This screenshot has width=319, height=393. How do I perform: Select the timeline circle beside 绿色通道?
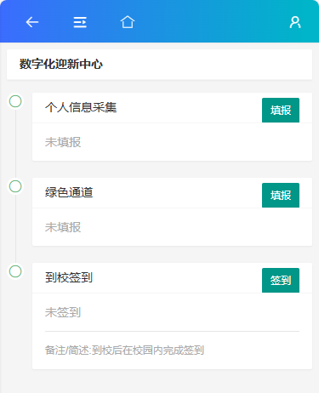point(15,186)
